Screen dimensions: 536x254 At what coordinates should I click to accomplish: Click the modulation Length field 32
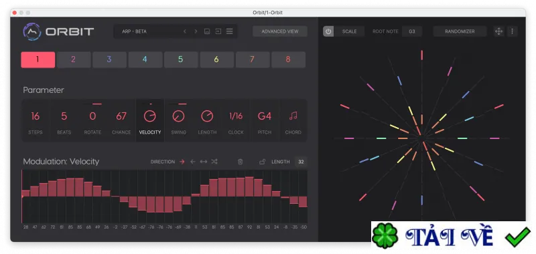click(x=301, y=162)
